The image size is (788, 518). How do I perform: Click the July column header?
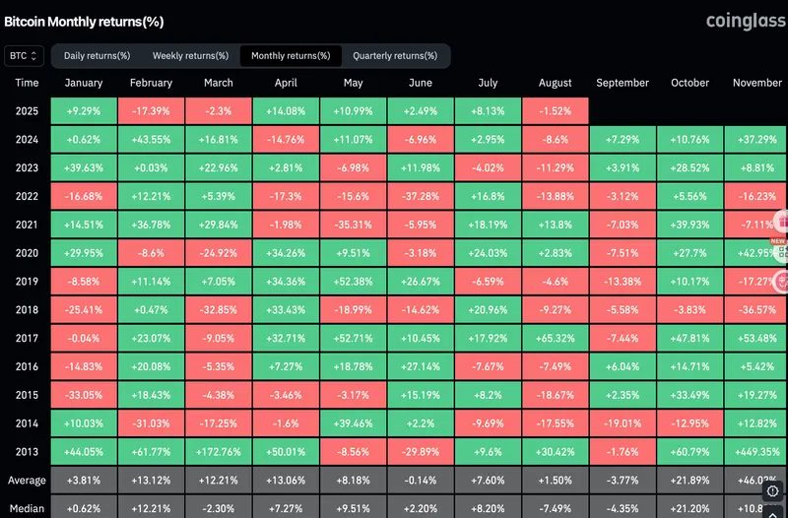pyautogui.click(x=488, y=83)
